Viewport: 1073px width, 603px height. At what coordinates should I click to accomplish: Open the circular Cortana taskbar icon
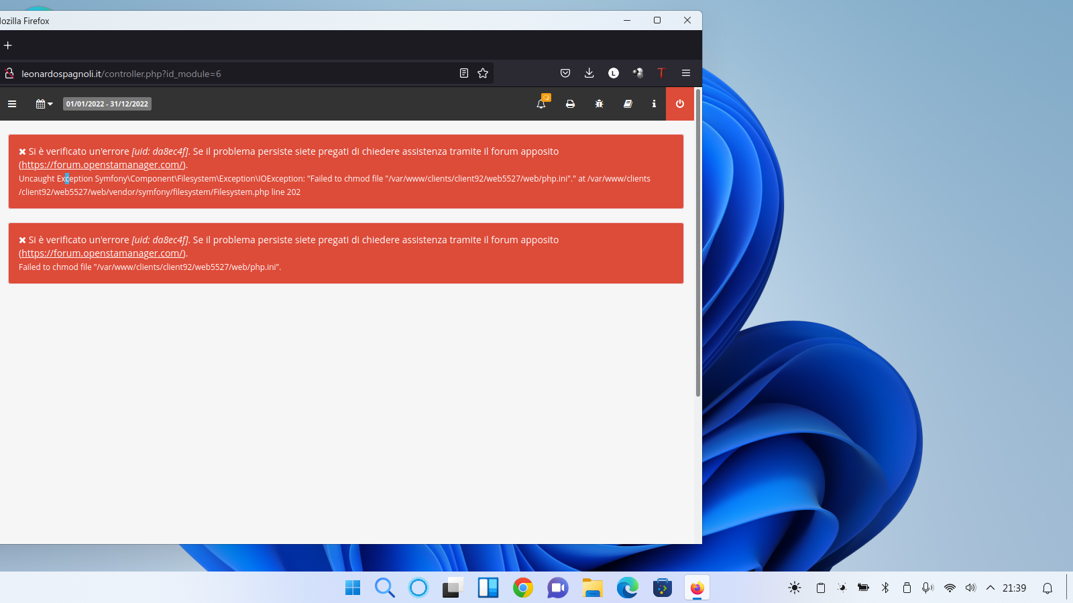(418, 588)
